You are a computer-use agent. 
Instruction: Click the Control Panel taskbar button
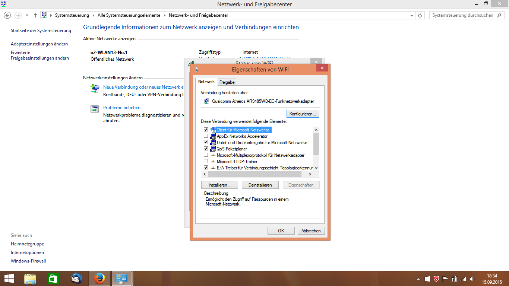(122, 279)
